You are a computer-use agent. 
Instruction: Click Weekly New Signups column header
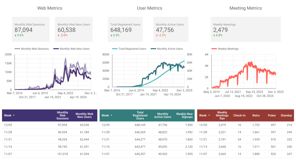click(x=184, y=115)
